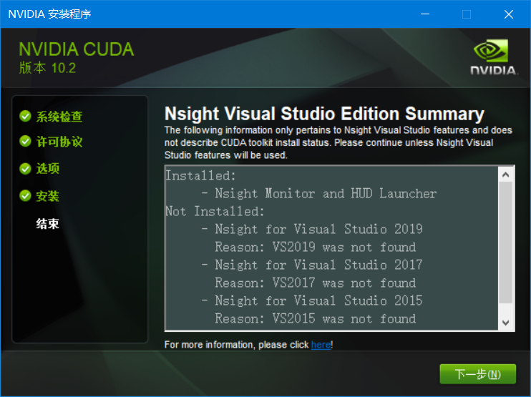Click the green checkmark beside 选项

coord(25,169)
